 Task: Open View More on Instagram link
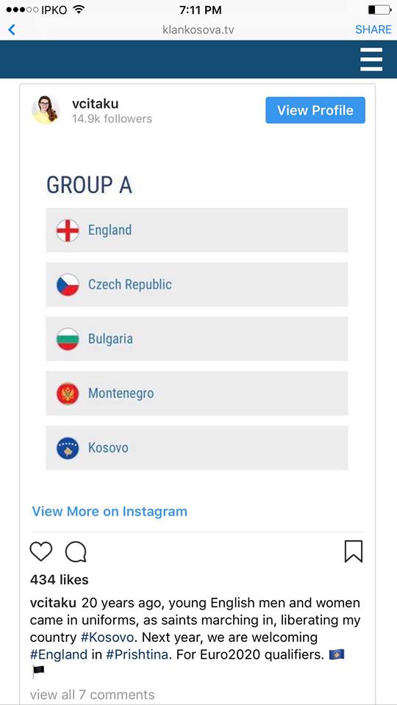click(x=110, y=511)
